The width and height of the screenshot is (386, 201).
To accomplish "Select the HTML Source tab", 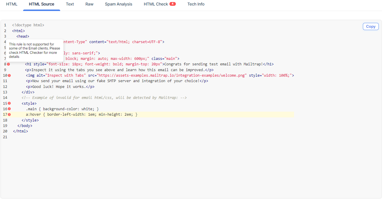I will click(42, 4).
